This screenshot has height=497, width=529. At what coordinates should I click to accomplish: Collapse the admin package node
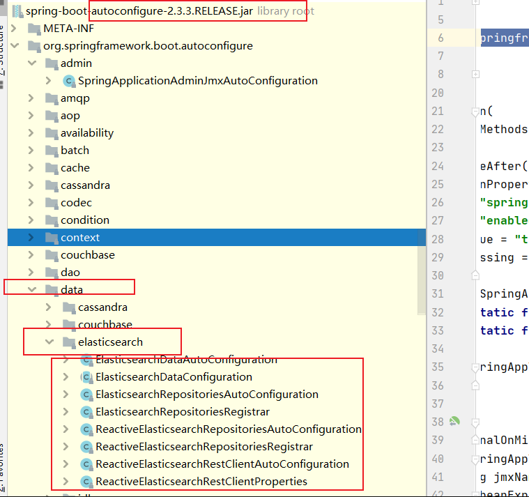coord(32,63)
